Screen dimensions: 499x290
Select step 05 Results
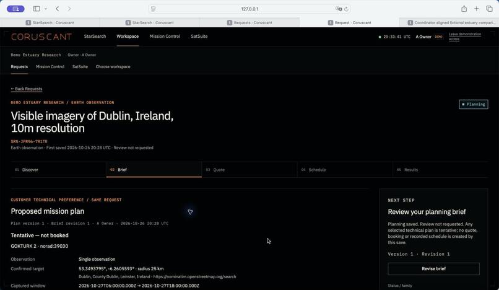pos(440,170)
